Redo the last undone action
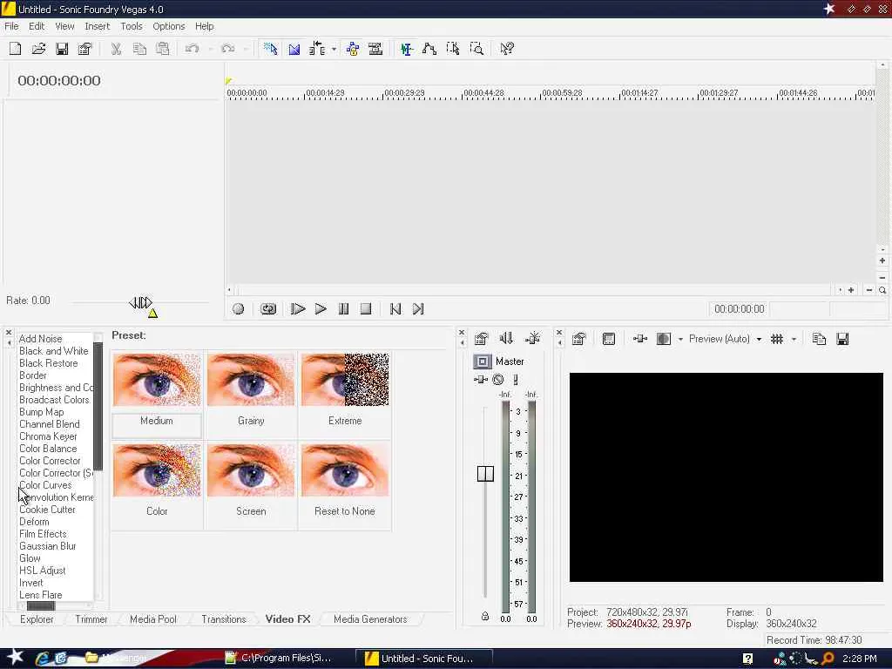The height and width of the screenshot is (669, 892). pos(228,49)
